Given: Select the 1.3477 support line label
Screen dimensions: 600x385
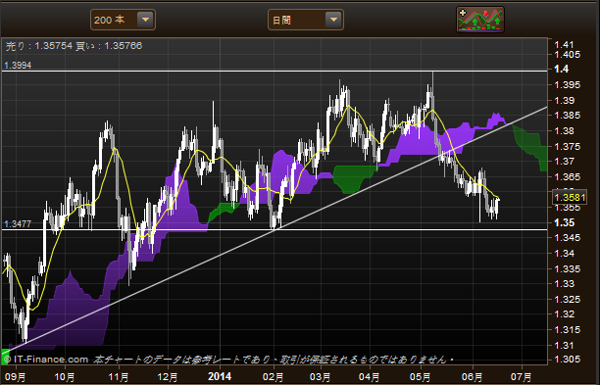Looking at the screenshot, I should click(18, 224).
